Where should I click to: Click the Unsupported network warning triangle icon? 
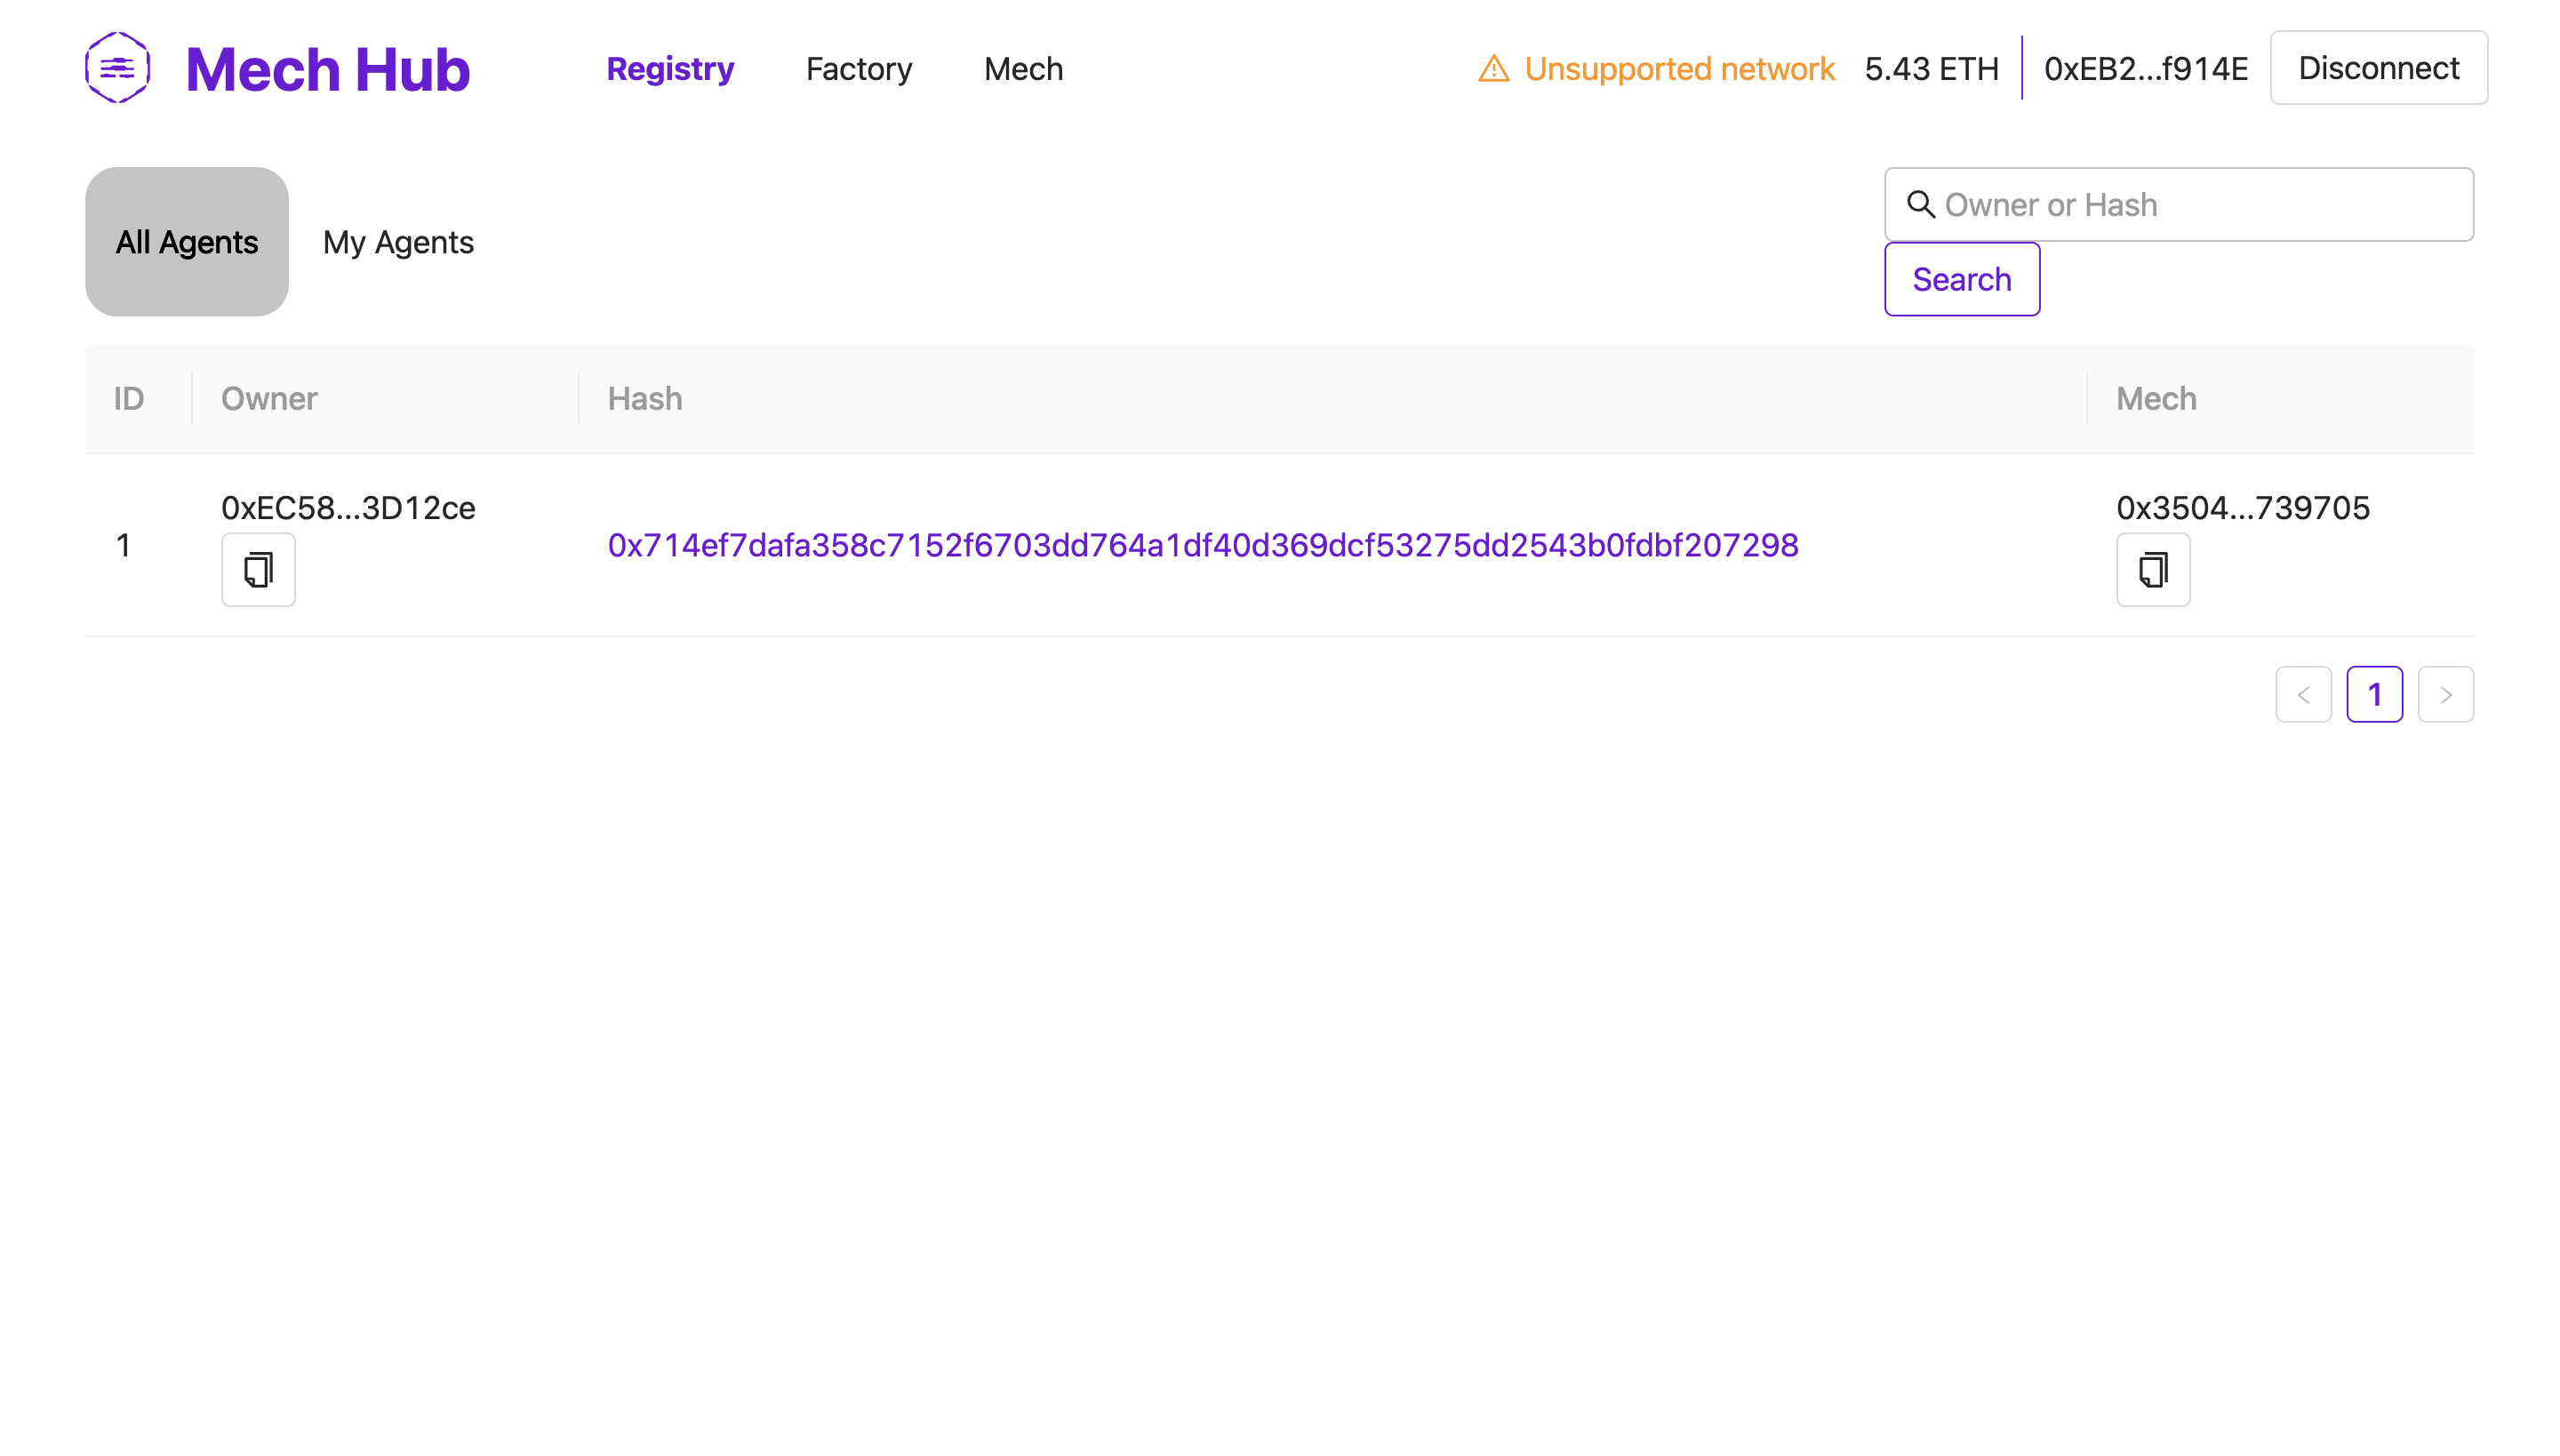[x=1493, y=68]
